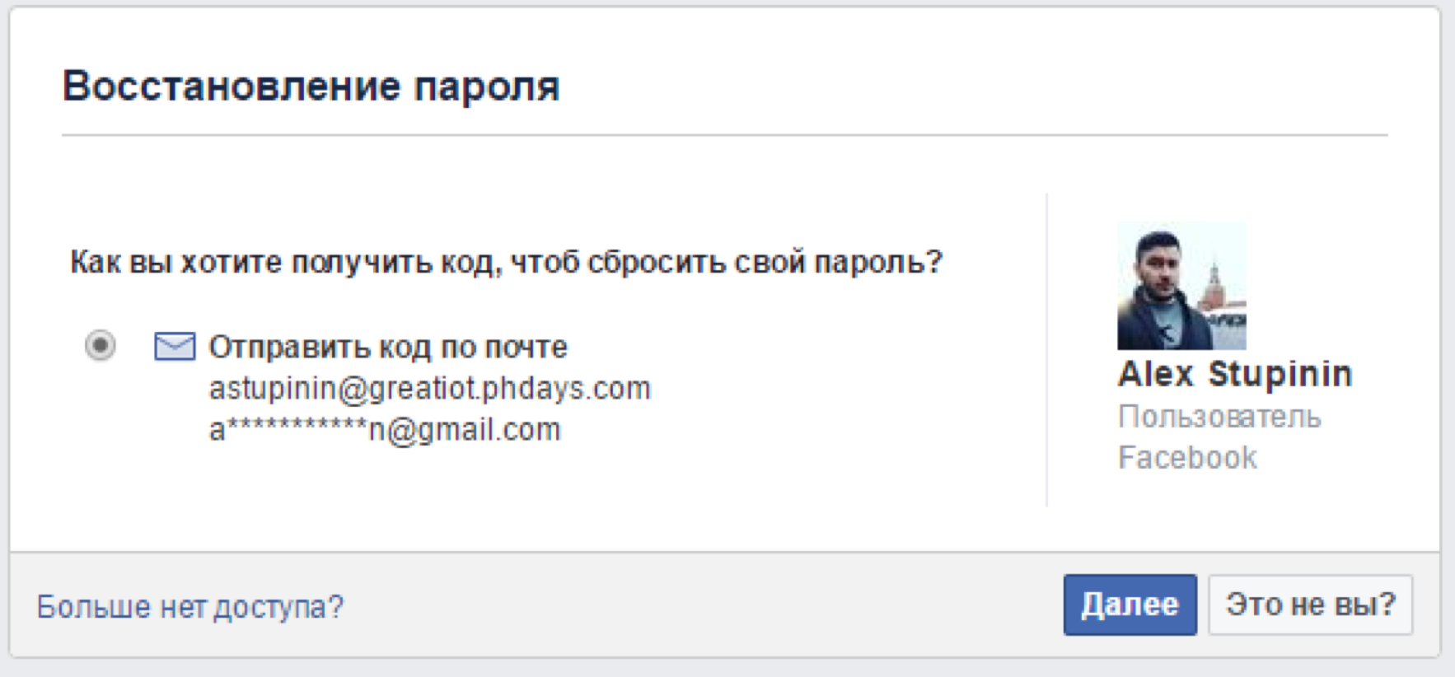The width and height of the screenshot is (1455, 677).
Task: Click the 'Как вы хотите получить код' question text
Action: coord(505,263)
